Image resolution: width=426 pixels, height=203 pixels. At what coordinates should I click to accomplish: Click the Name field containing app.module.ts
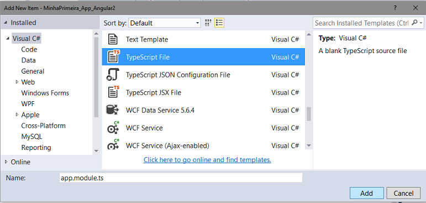(x=181, y=178)
